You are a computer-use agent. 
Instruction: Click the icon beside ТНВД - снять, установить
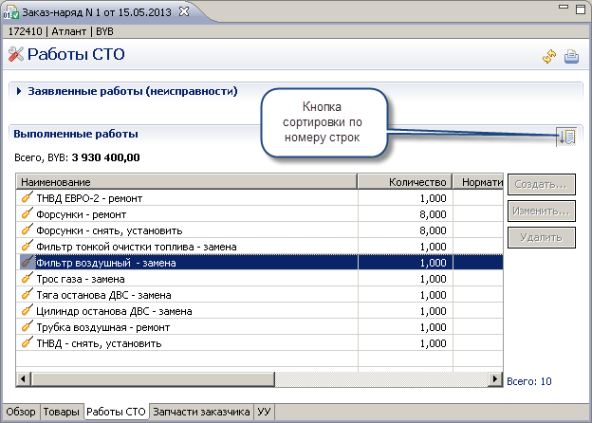click(27, 343)
